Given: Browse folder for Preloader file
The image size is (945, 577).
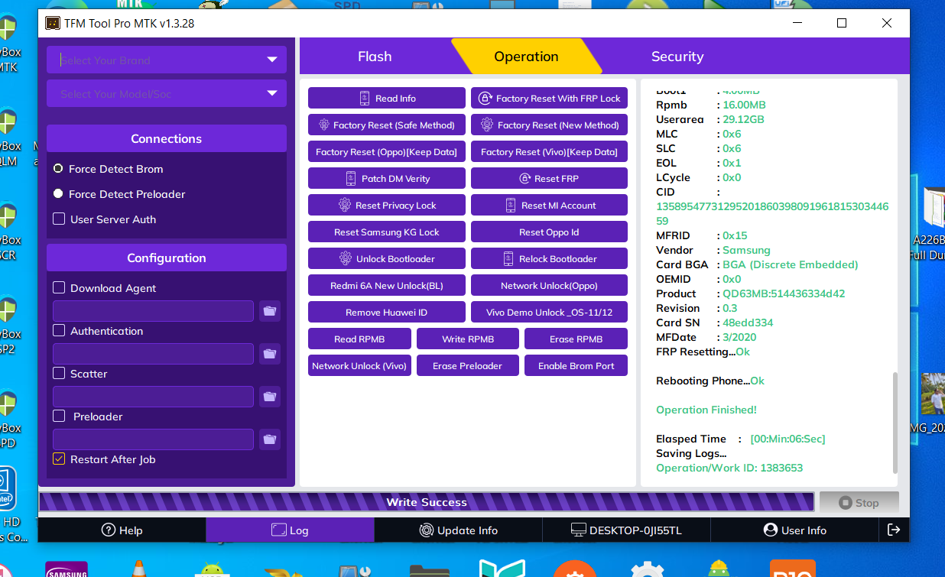Looking at the screenshot, I should 269,439.
